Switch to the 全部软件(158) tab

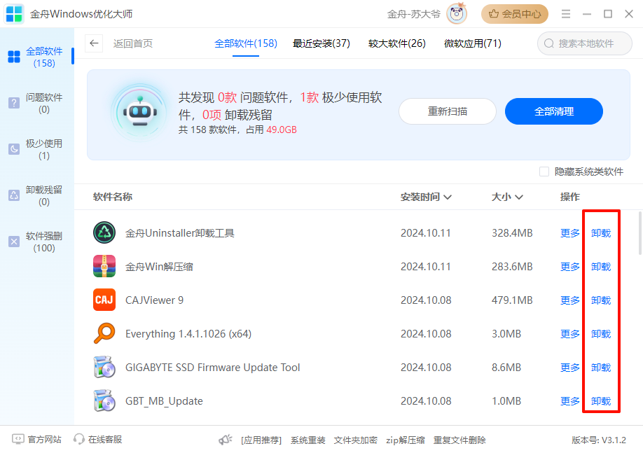[x=246, y=43]
